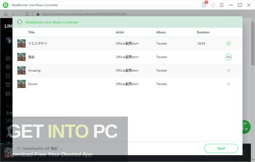Screen dimensions: 255x162
Task: Select the イエスタデイ song title
Action: click(38, 44)
